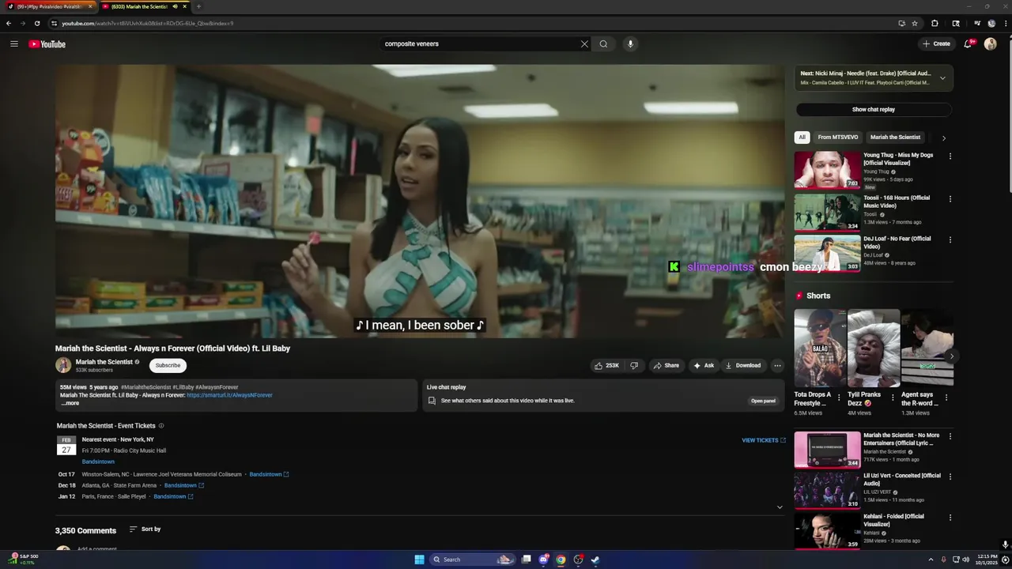Image resolution: width=1012 pixels, height=569 pixels.
Task: Download the video
Action: pos(743,365)
